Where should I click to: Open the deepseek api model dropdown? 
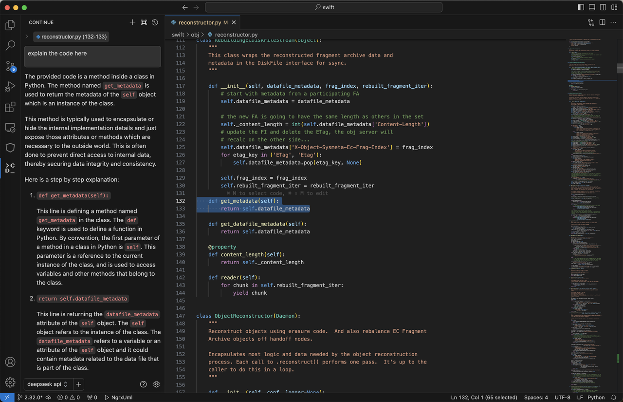pyautogui.click(x=47, y=384)
